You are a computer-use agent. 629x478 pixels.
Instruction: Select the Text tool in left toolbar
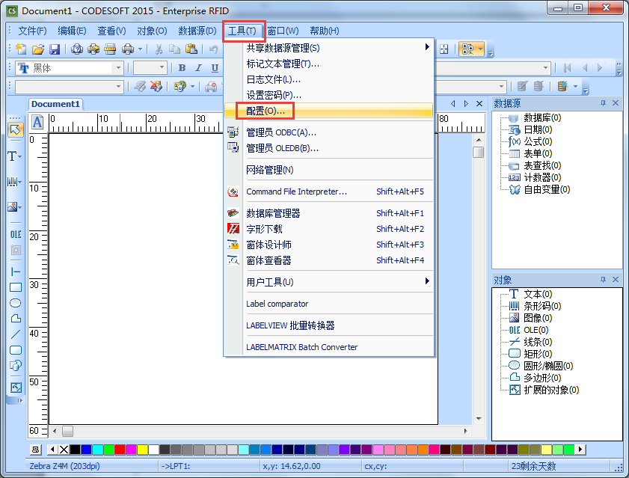(x=13, y=156)
